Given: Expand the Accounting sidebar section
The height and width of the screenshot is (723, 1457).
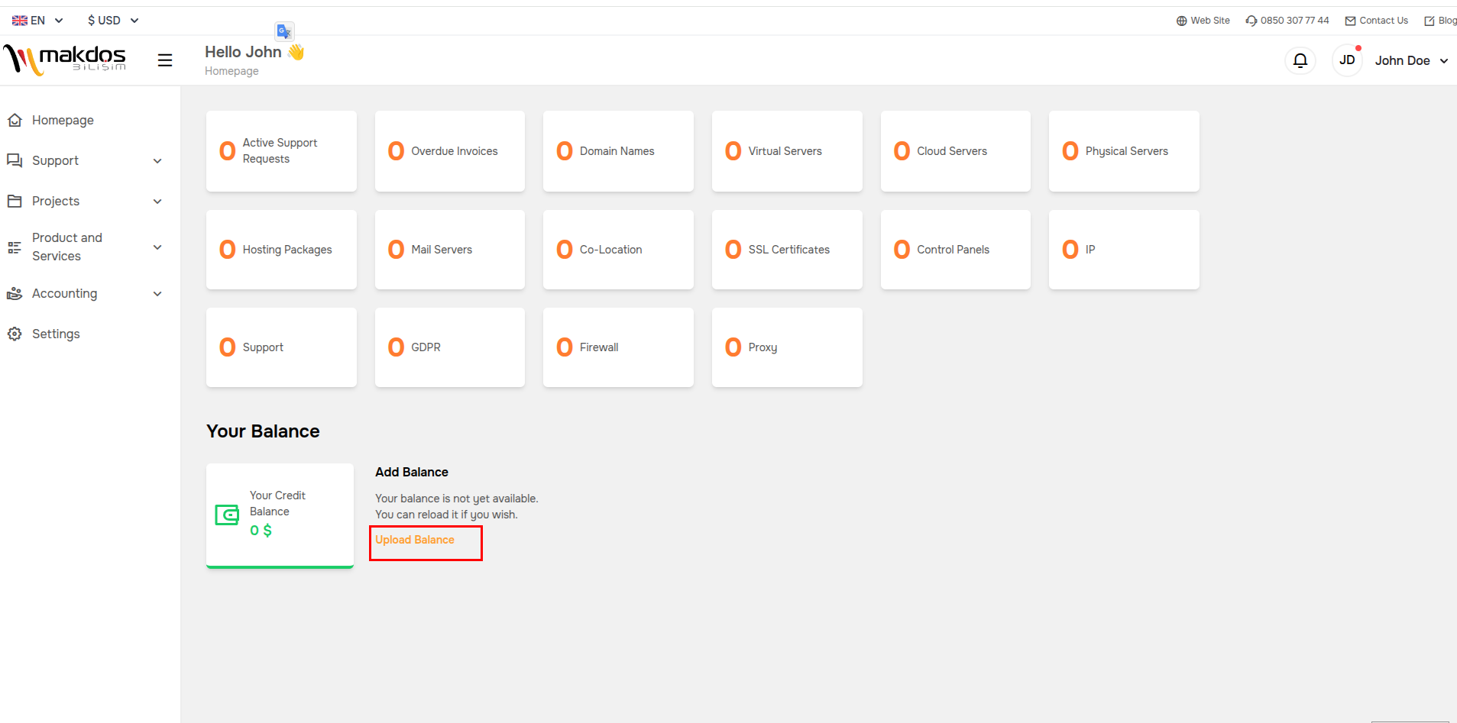Looking at the screenshot, I should tap(84, 293).
